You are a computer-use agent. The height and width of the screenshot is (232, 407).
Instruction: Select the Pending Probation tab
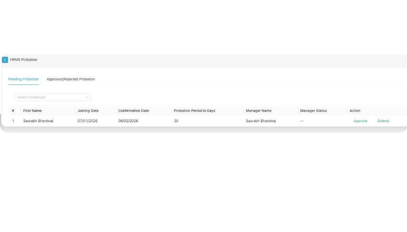(x=23, y=79)
